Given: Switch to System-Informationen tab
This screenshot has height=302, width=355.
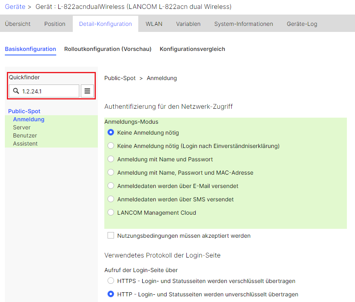Looking at the screenshot, I should point(243,24).
